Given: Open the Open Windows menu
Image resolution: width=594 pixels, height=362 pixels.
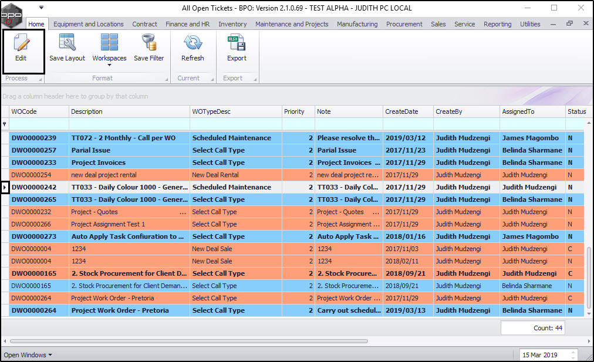Looking at the screenshot, I should [28, 355].
